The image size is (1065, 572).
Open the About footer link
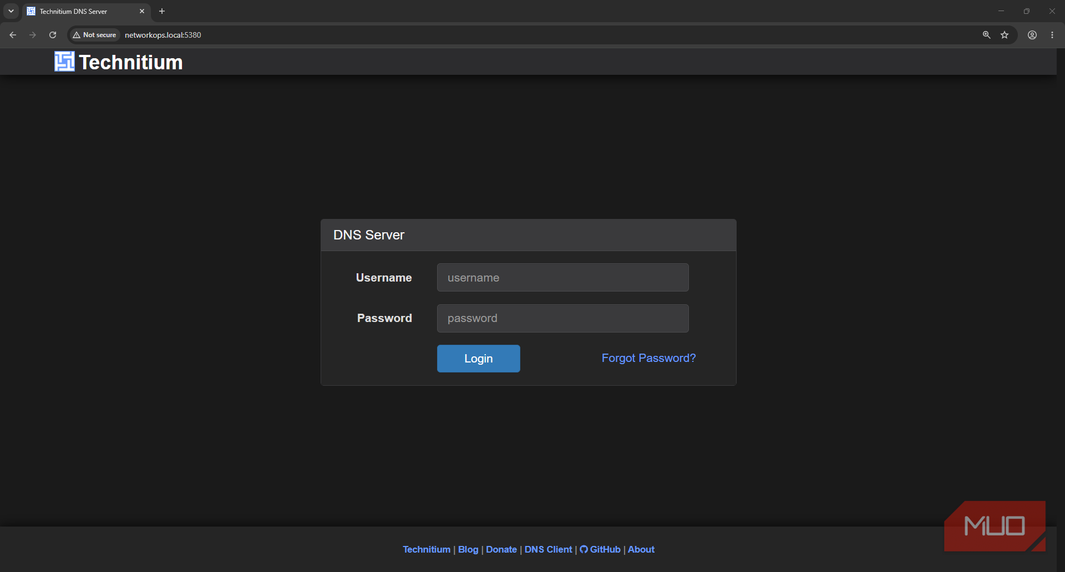click(641, 549)
